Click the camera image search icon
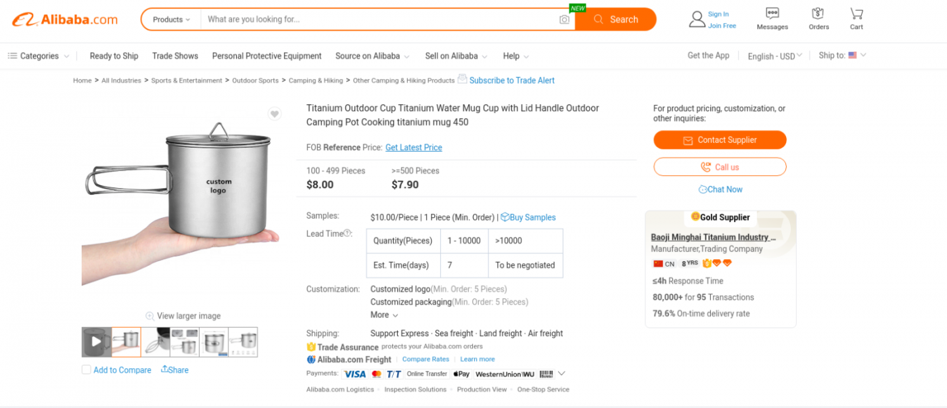The image size is (947, 408). tap(564, 20)
